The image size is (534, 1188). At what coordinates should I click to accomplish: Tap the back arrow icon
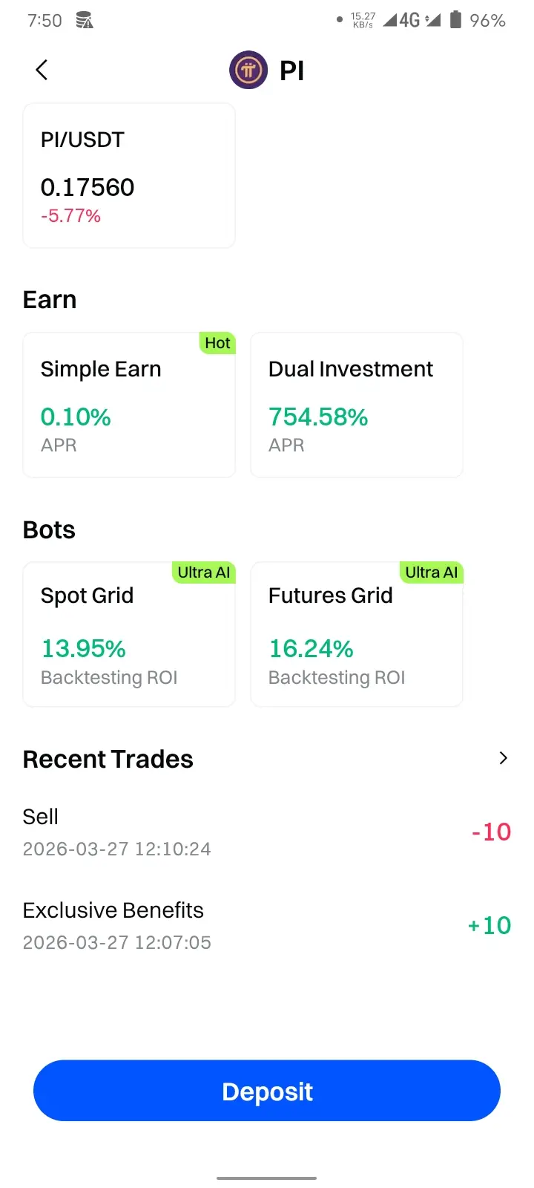[42, 70]
